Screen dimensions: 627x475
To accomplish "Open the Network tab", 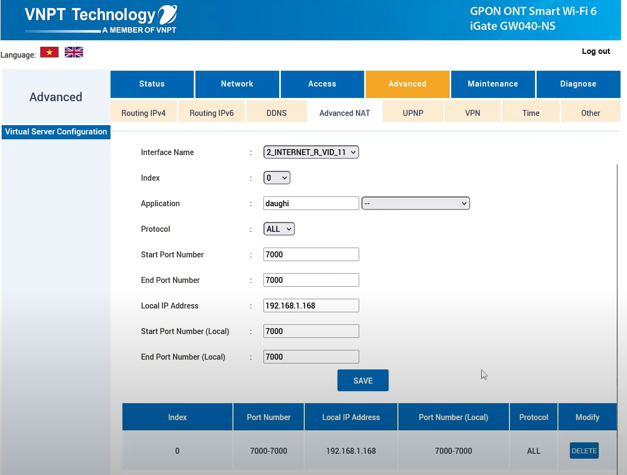I will click(x=237, y=84).
